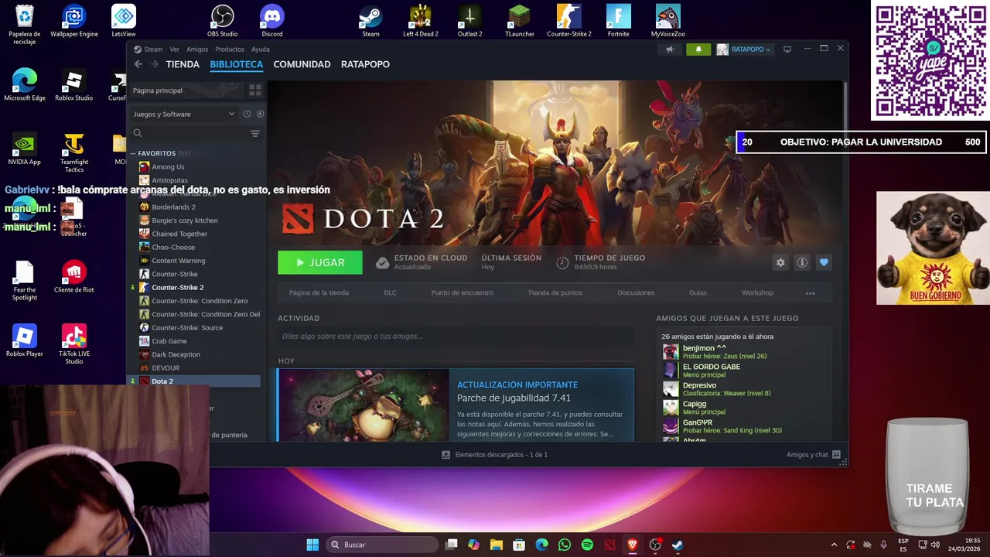Open Roblox Studio desktop icon

pyautogui.click(x=74, y=85)
